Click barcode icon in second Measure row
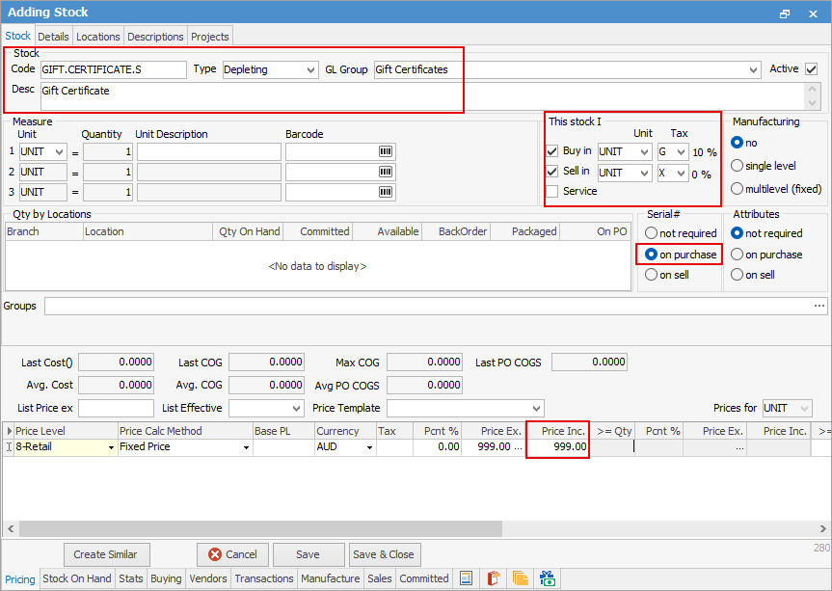Image resolution: width=832 pixels, height=591 pixels. tap(386, 172)
